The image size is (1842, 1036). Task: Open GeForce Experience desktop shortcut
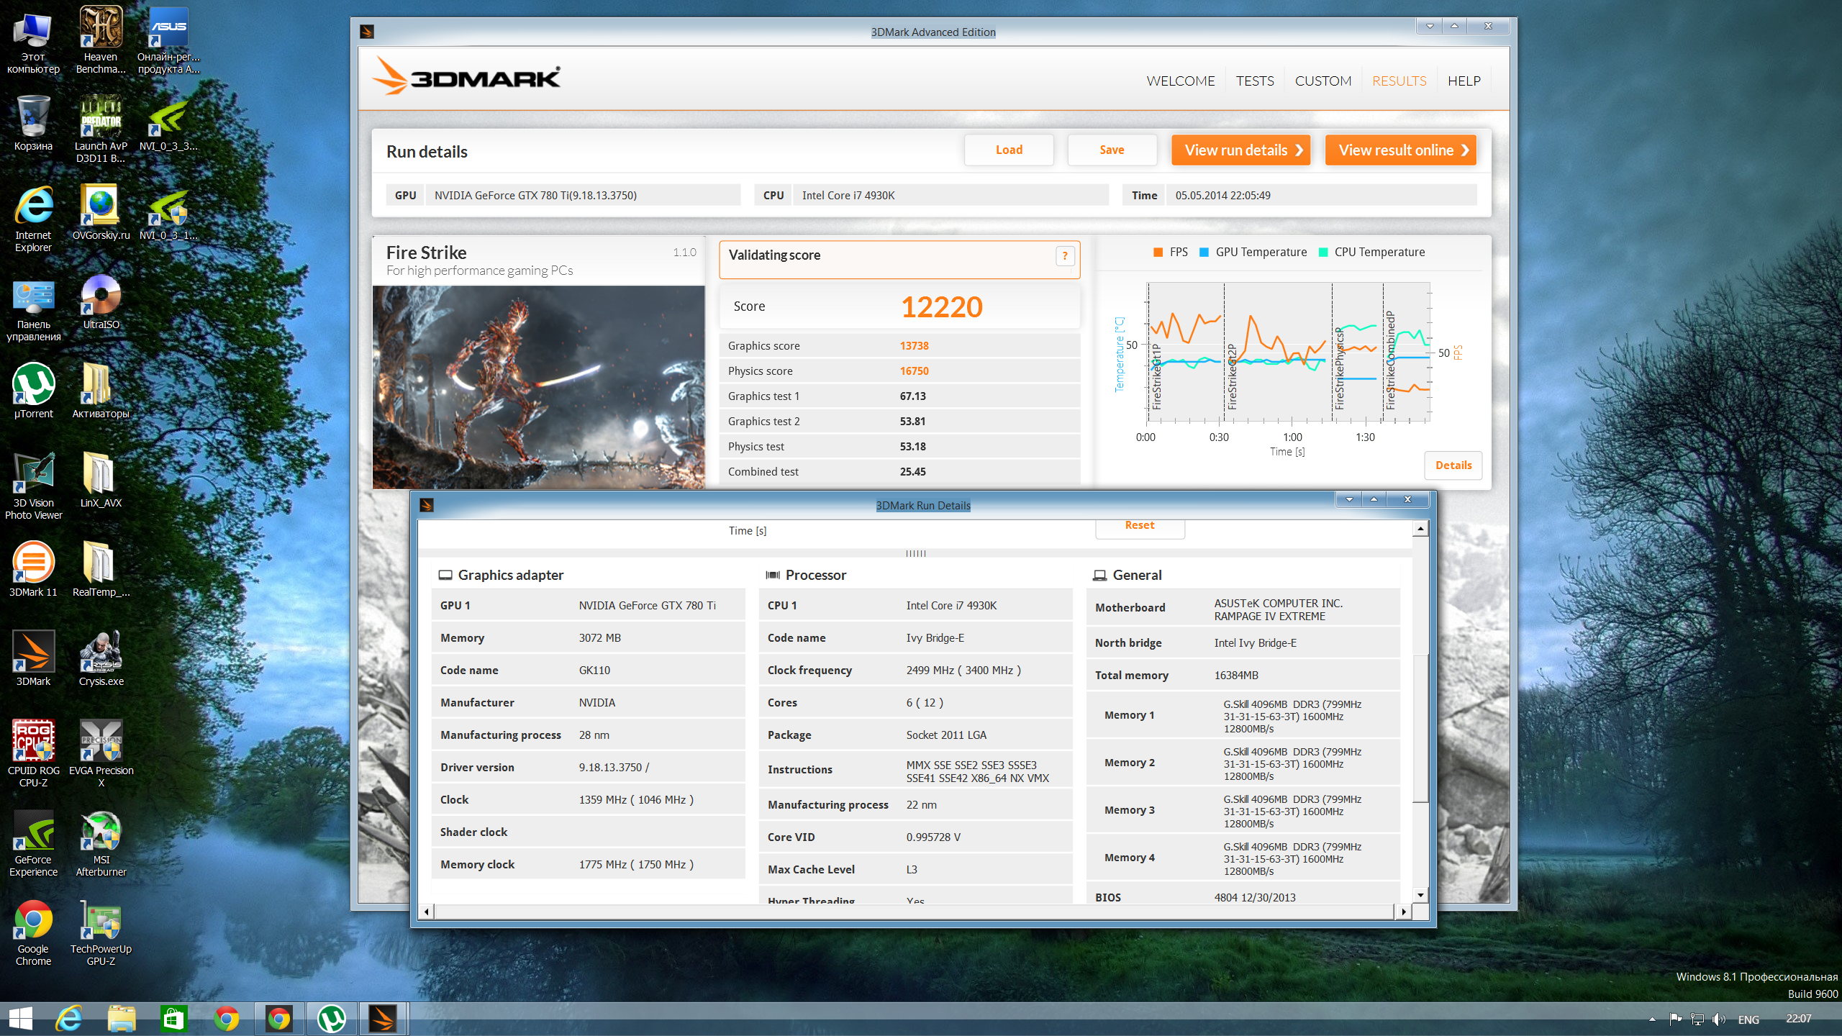[33, 840]
